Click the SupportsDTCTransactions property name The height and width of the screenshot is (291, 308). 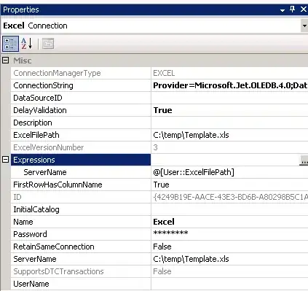click(x=58, y=271)
